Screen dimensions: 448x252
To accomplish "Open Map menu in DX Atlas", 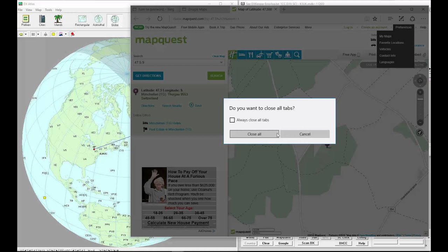I will tap(38, 10).
